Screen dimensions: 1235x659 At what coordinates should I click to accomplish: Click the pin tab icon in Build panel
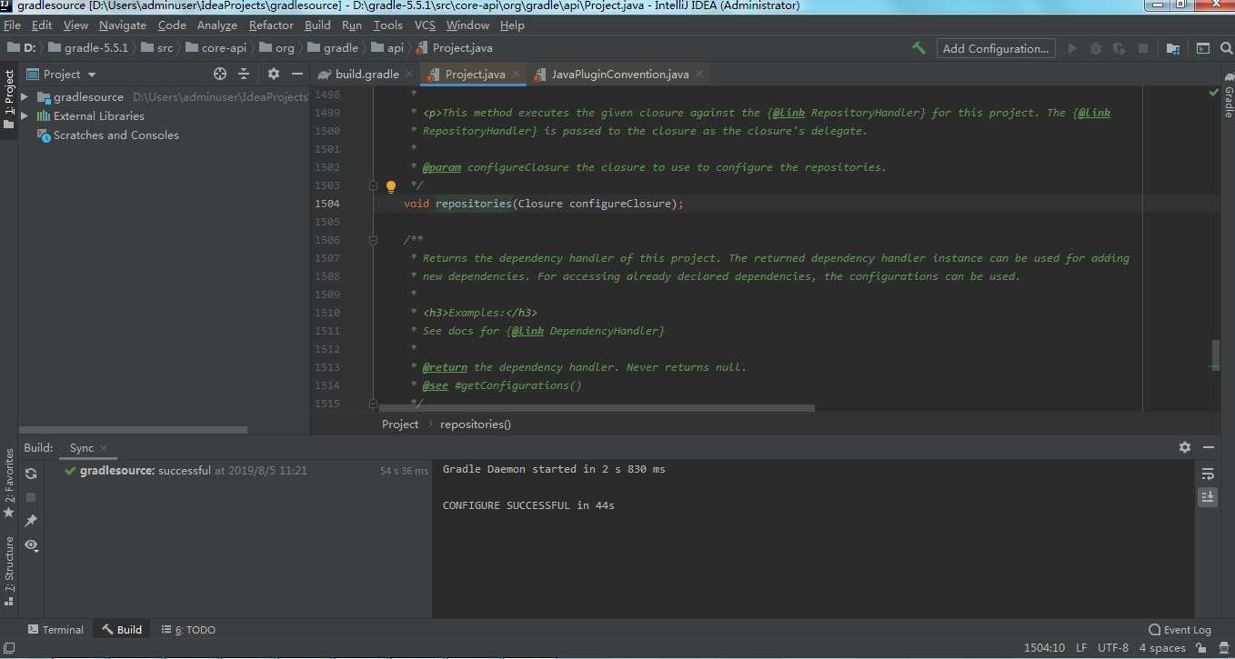(31, 521)
